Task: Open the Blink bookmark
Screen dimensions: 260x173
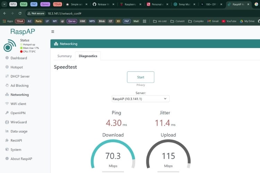Action: tap(102, 21)
